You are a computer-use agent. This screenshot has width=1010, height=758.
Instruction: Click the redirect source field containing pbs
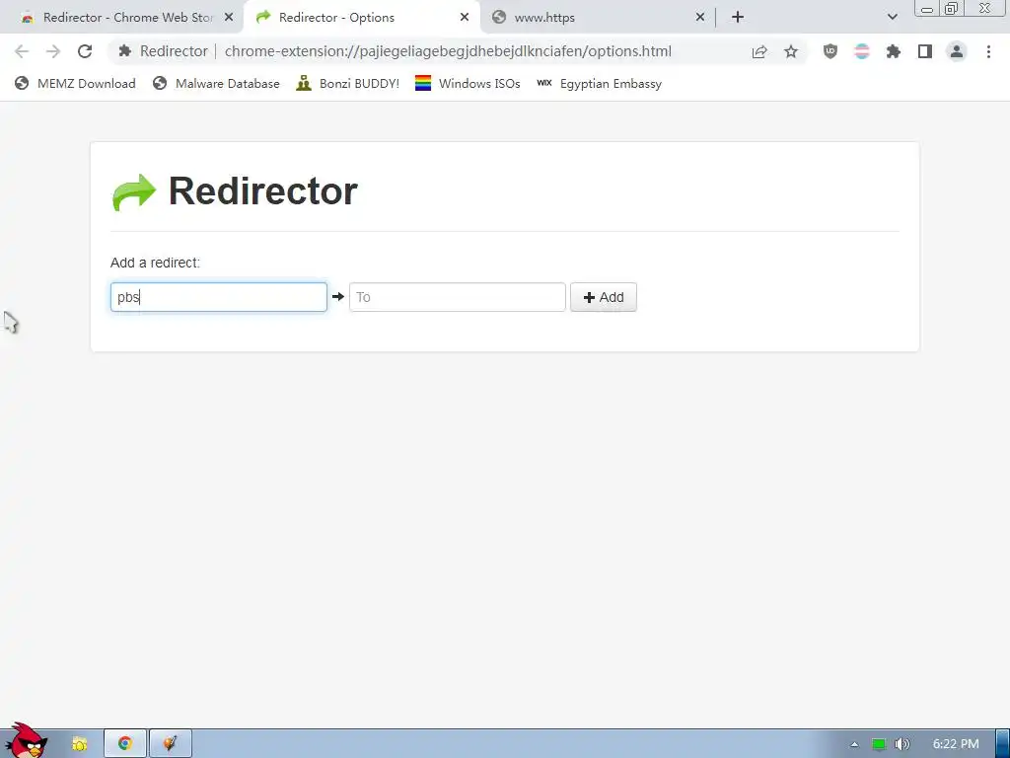tap(218, 297)
